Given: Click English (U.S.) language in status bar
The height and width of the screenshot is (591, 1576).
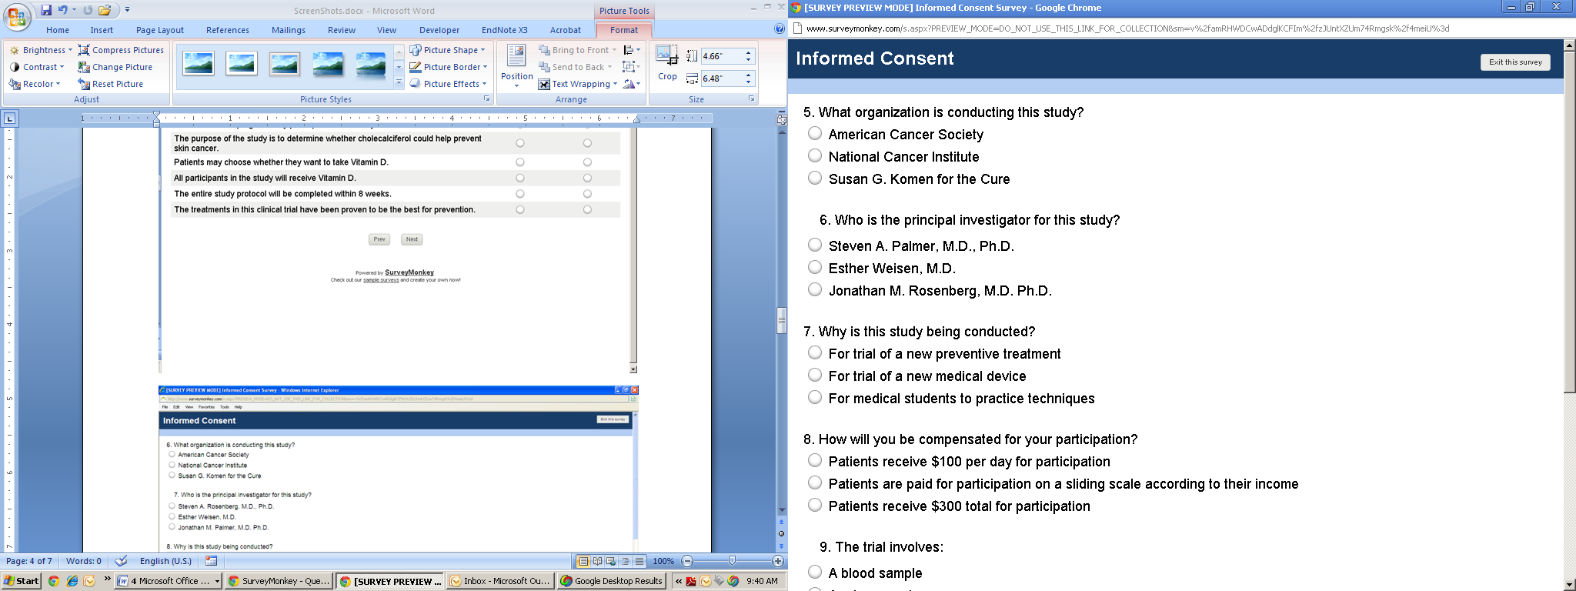Looking at the screenshot, I should (x=165, y=561).
